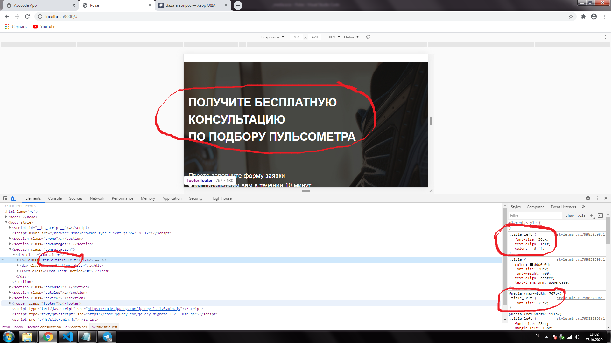Open the Сервисы apps bookmark
Viewport: 611px width, 343px height.
[16, 27]
